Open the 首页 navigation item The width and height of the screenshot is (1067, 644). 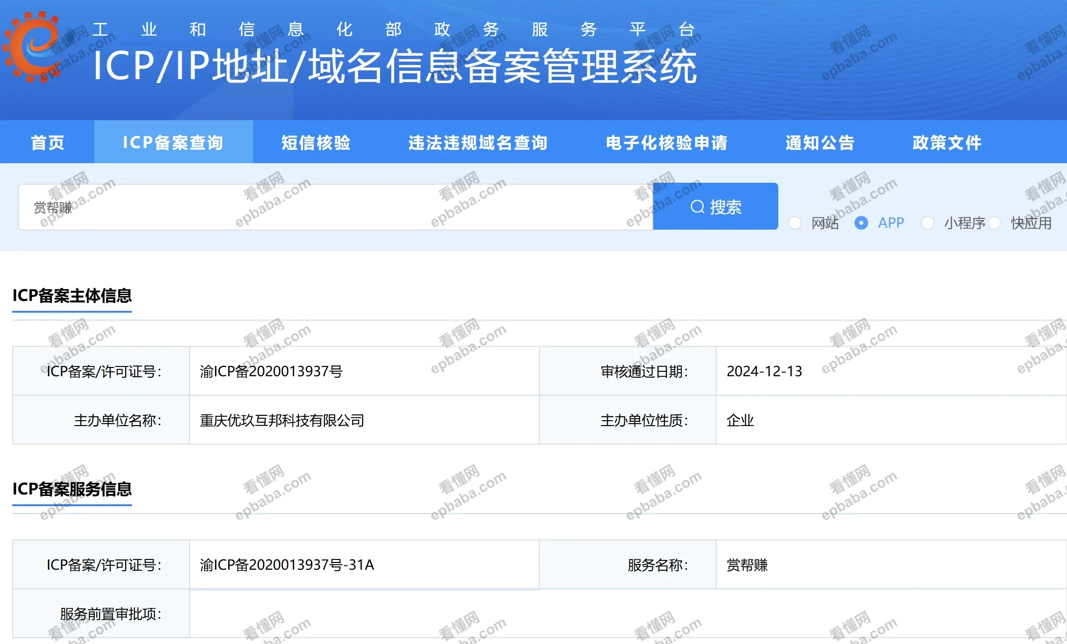pos(47,142)
